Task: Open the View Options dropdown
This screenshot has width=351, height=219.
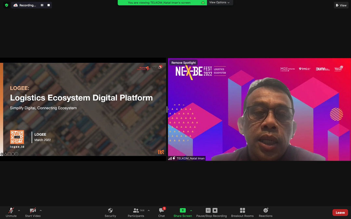Action: pos(220,3)
